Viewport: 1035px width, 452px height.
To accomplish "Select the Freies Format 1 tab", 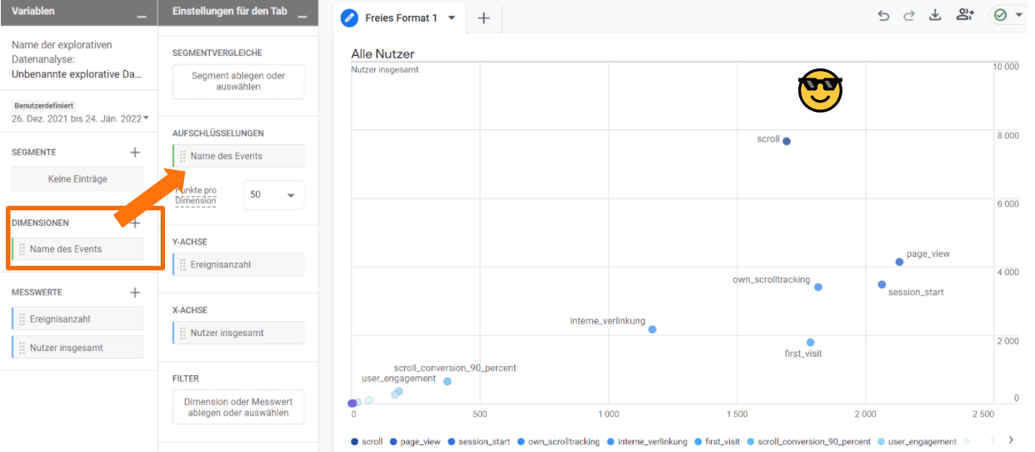I will 400,18.
